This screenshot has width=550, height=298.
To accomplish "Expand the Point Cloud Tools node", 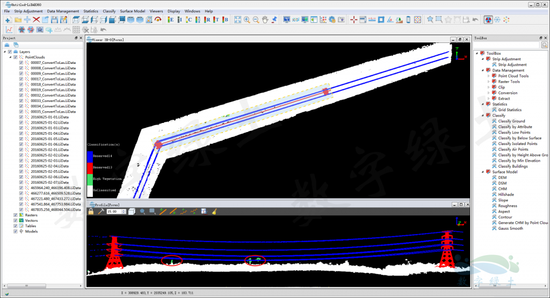I will click(488, 76).
